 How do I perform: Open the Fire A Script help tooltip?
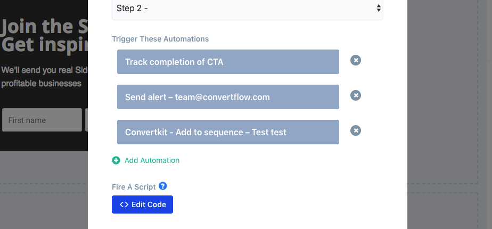(163, 186)
